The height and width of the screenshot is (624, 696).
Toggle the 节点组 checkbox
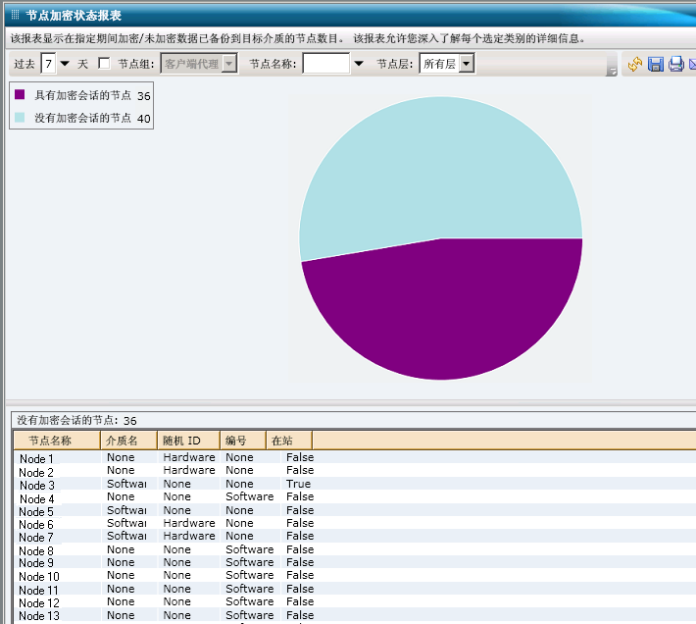(104, 64)
